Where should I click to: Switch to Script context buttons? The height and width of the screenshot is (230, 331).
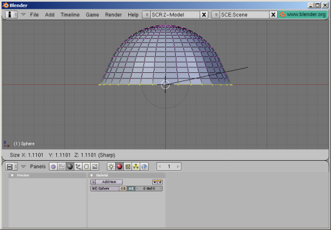tap(62, 166)
